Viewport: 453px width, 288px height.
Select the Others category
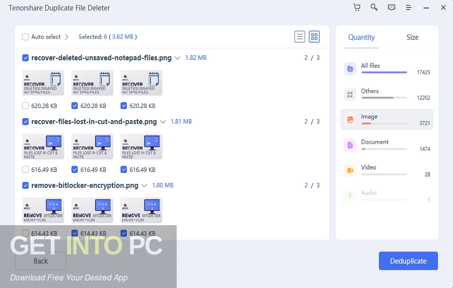point(387,94)
